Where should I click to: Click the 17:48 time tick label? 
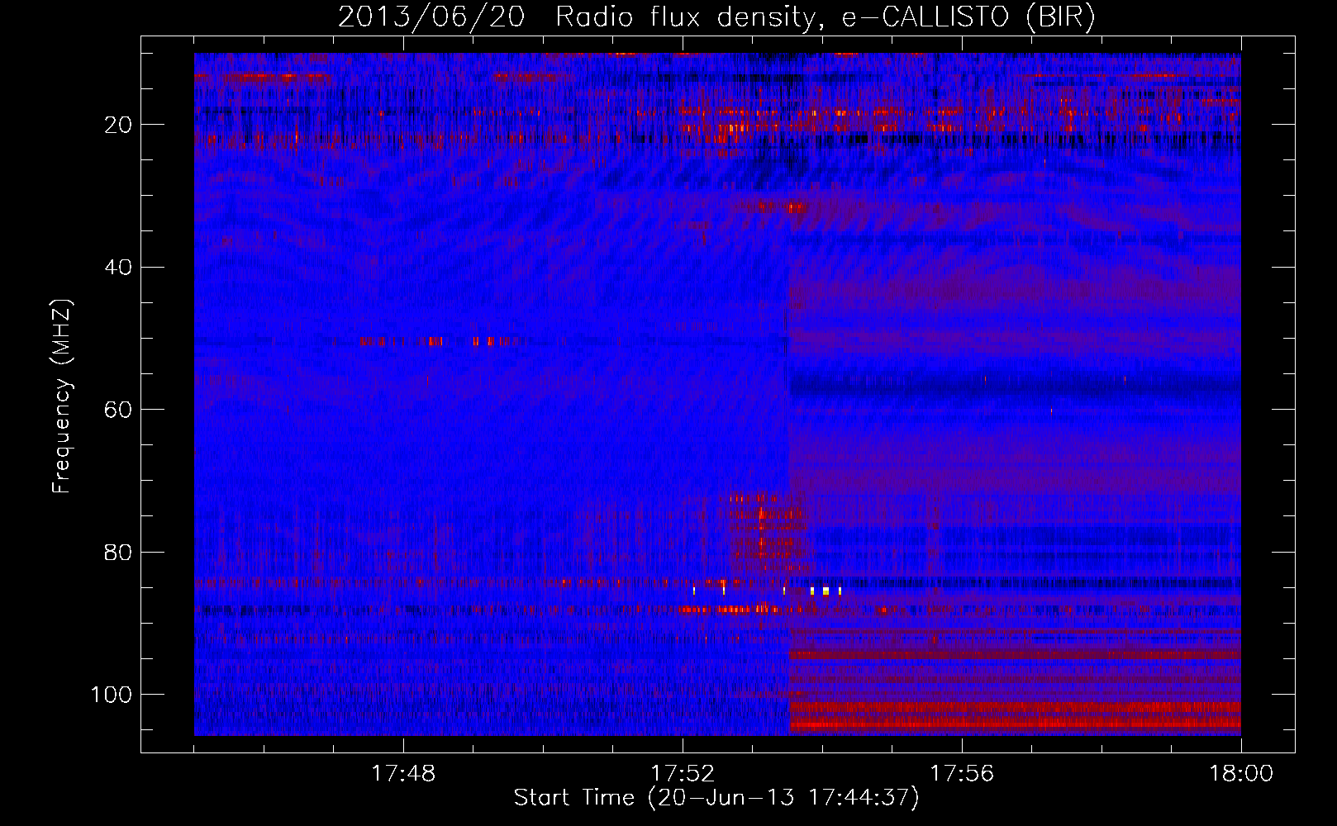[403, 774]
